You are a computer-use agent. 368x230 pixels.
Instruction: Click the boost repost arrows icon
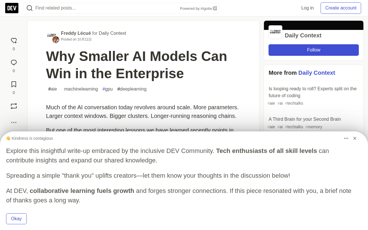tap(14, 106)
